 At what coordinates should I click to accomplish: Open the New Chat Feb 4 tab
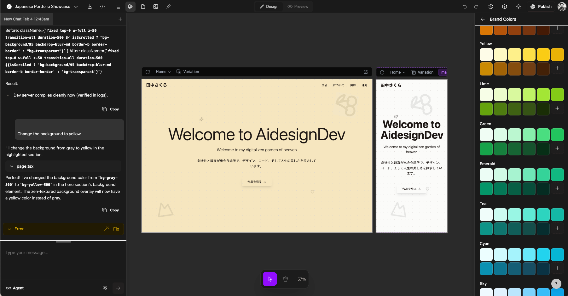point(26,19)
